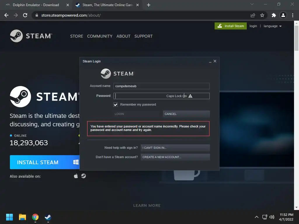
Task: Open the STORE menu
Action: click(x=77, y=36)
